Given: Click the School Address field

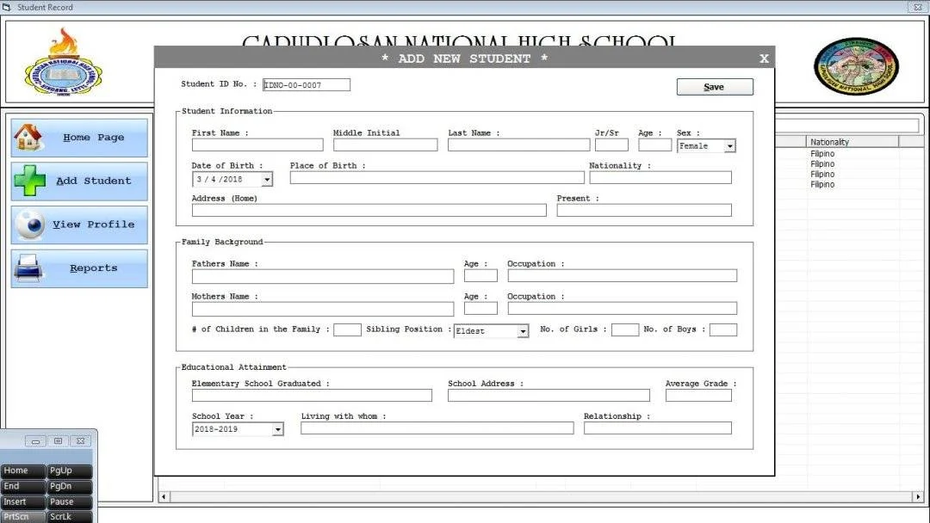Looking at the screenshot, I should coord(549,396).
